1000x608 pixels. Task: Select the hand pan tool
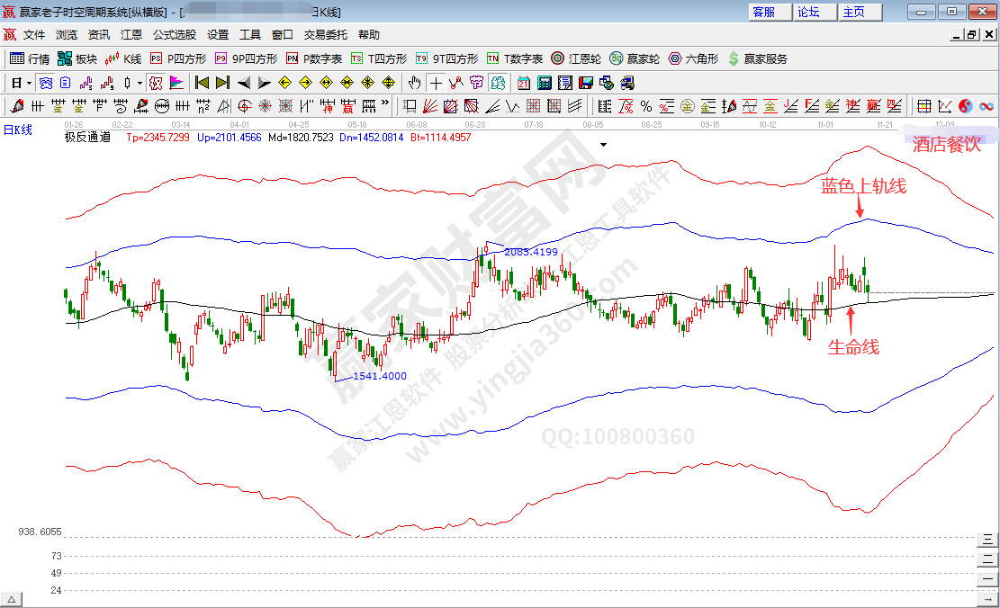tap(414, 83)
